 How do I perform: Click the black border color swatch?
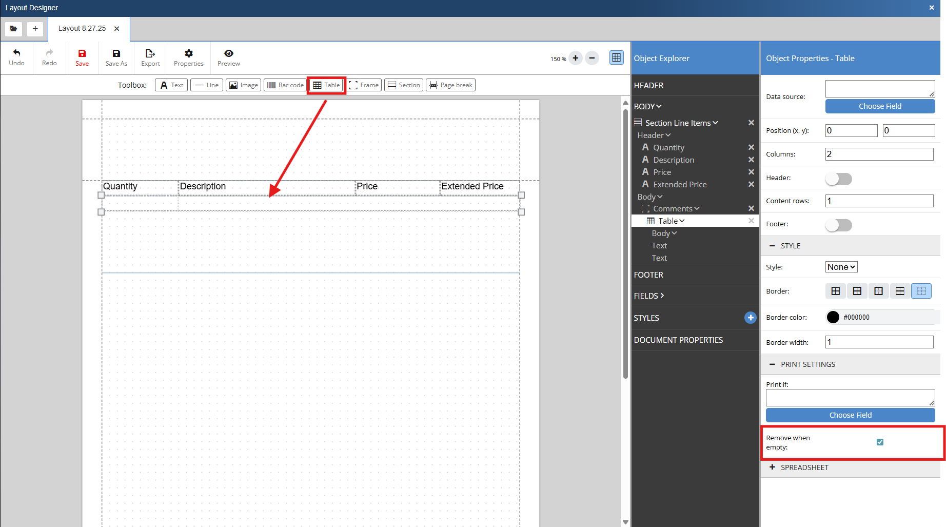pyautogui.click(x=833, y=317)
